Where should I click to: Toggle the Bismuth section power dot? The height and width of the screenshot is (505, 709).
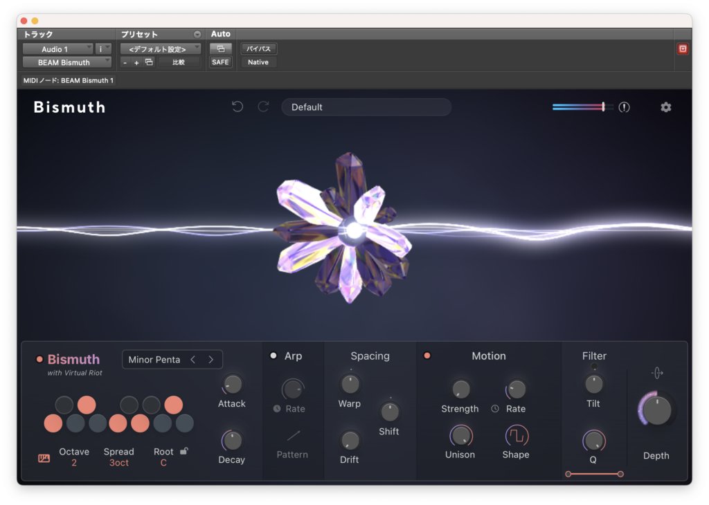click(39, 359)
